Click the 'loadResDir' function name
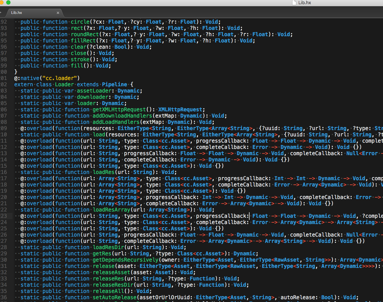This screenshot has height=302, width=383. [108, 247]
